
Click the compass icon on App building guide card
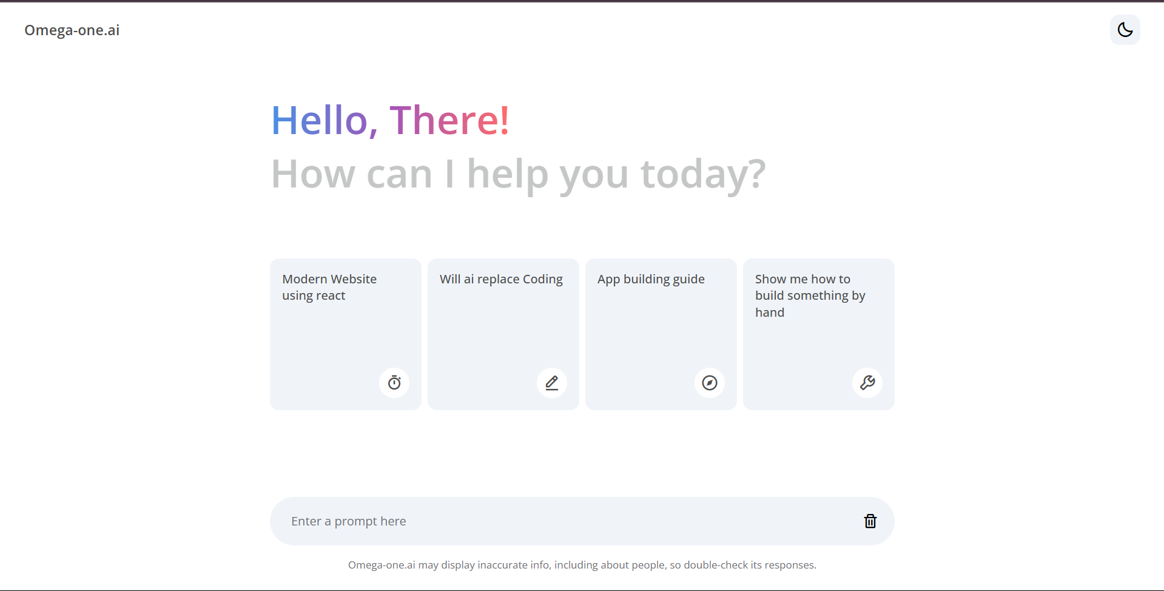point(710,383)
